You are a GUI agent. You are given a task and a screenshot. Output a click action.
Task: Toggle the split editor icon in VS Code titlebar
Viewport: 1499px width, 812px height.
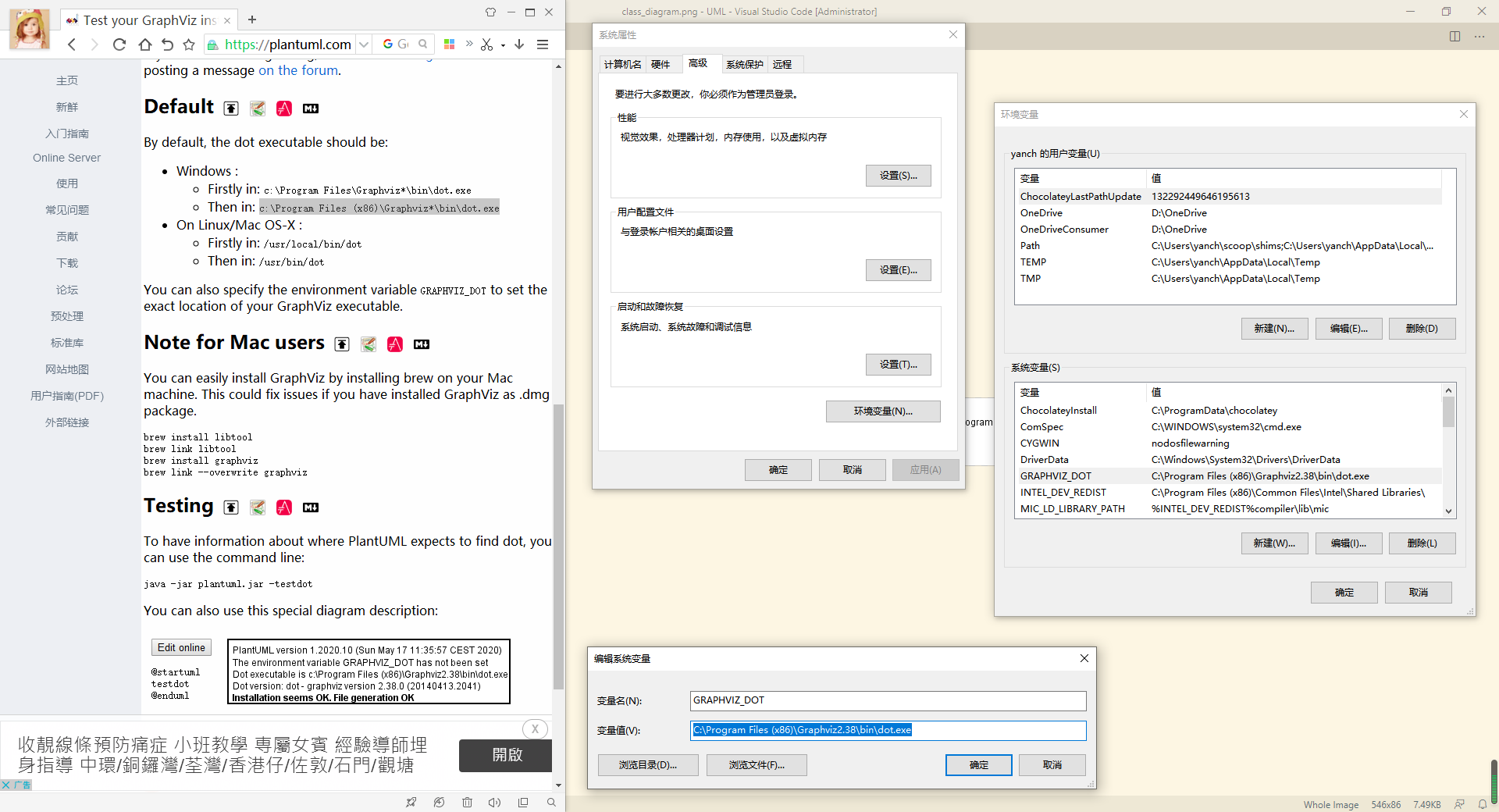point(1453,36)
